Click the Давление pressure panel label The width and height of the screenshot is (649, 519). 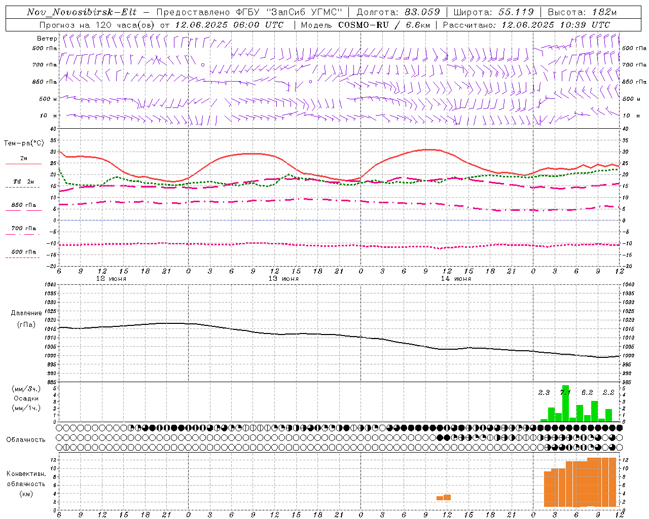point(26,313)
